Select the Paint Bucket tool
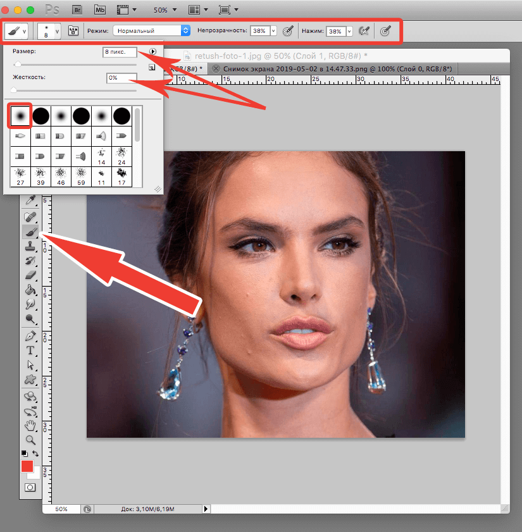Image resolution: width=522 pixels, height=532 pixels. (x=30, y=290)
